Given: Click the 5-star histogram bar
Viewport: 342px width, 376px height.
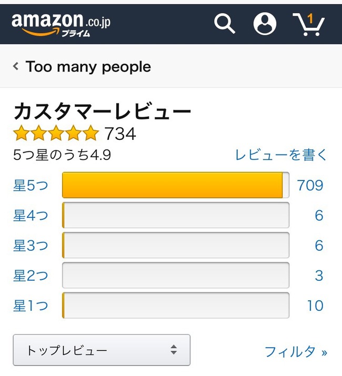Looking at the screenshot, I should [x=175, y=185].
